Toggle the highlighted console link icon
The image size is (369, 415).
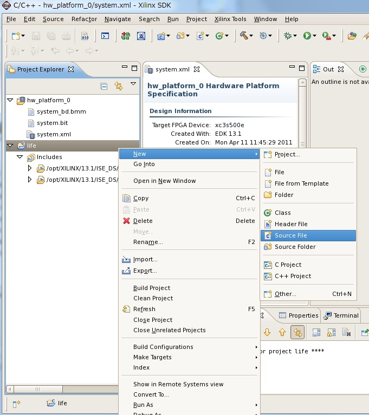click(297, 332)
